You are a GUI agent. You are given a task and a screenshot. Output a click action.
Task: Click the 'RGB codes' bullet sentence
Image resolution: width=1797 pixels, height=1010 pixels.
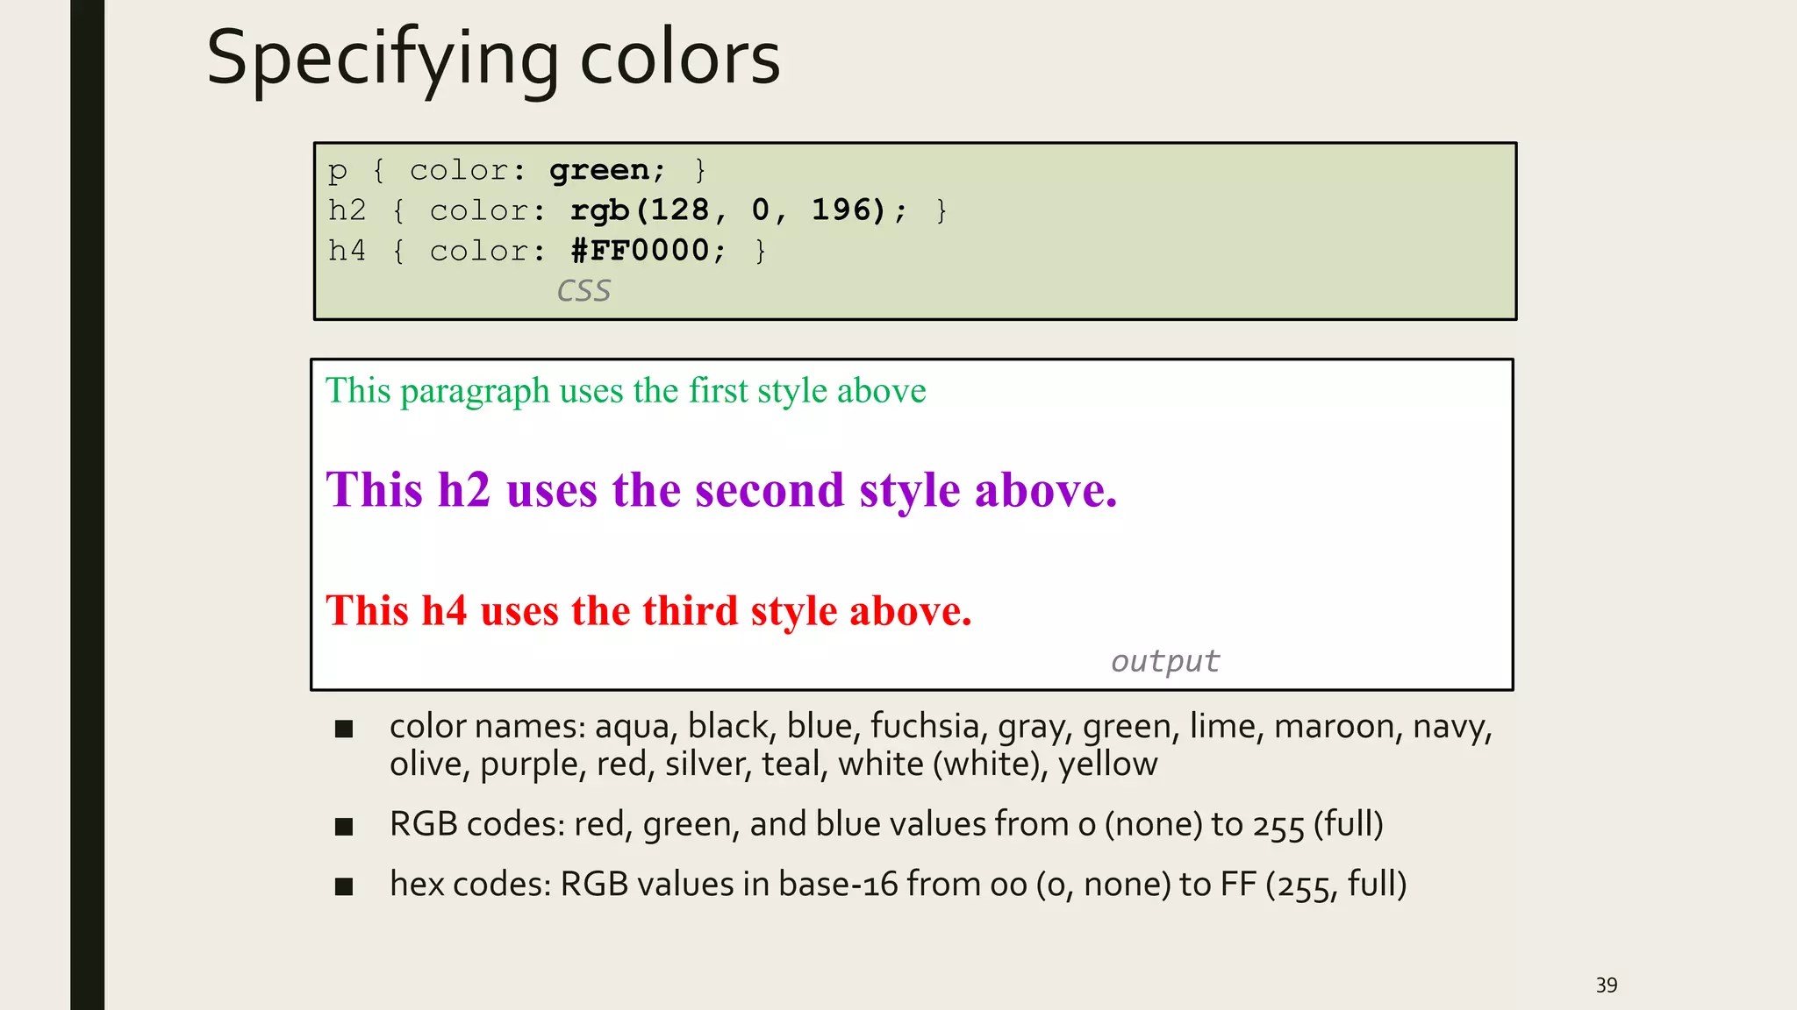click(885, 824)
